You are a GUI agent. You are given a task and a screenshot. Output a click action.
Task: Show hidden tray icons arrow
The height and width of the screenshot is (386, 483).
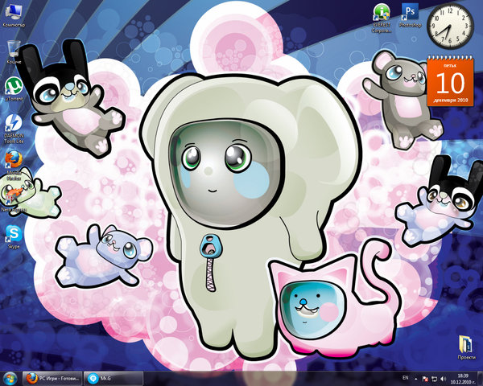click(416, 379)
